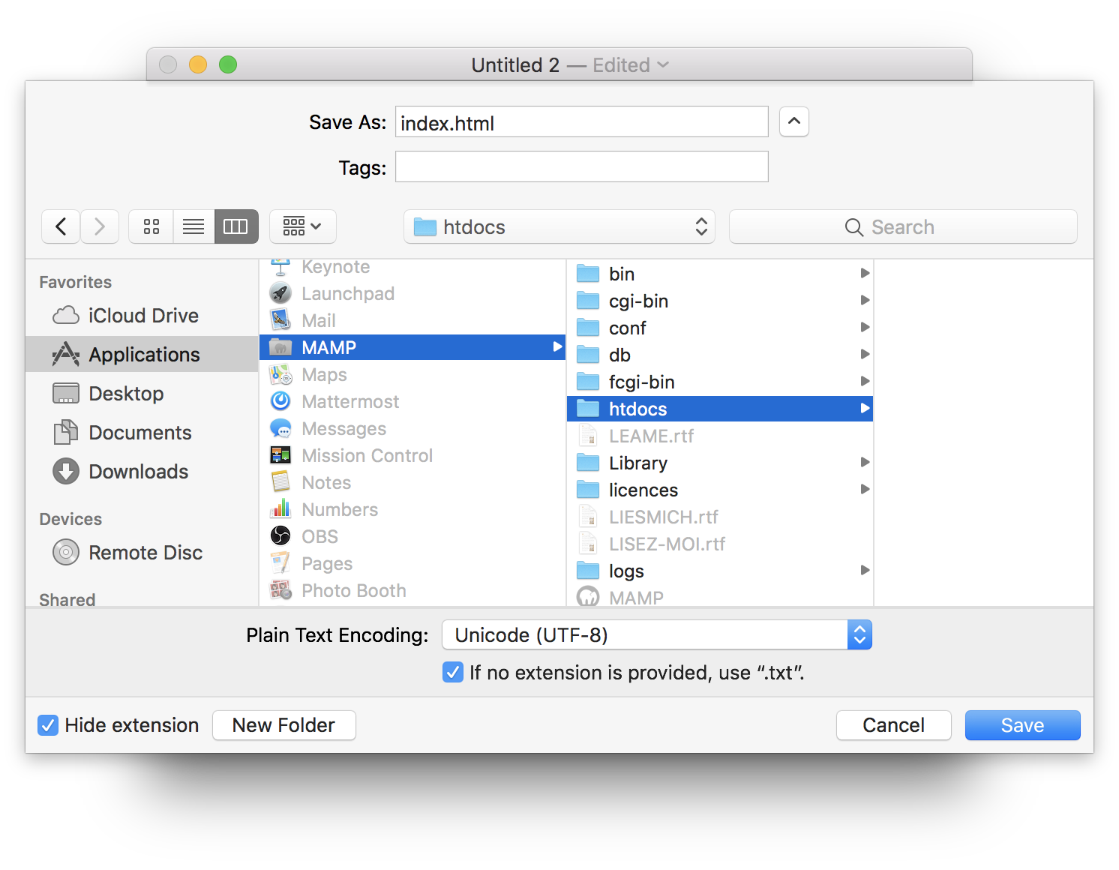
Task: Click the Save button
Action: point(1021,725)
